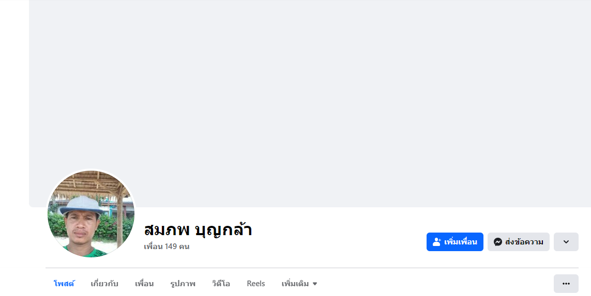Show the วิดีโอ tab

tap(221, 284)
